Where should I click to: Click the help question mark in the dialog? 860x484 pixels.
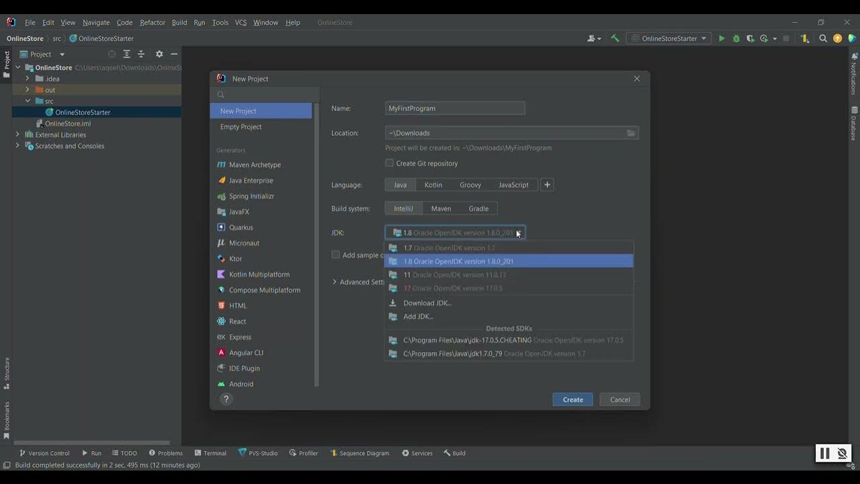226,399
